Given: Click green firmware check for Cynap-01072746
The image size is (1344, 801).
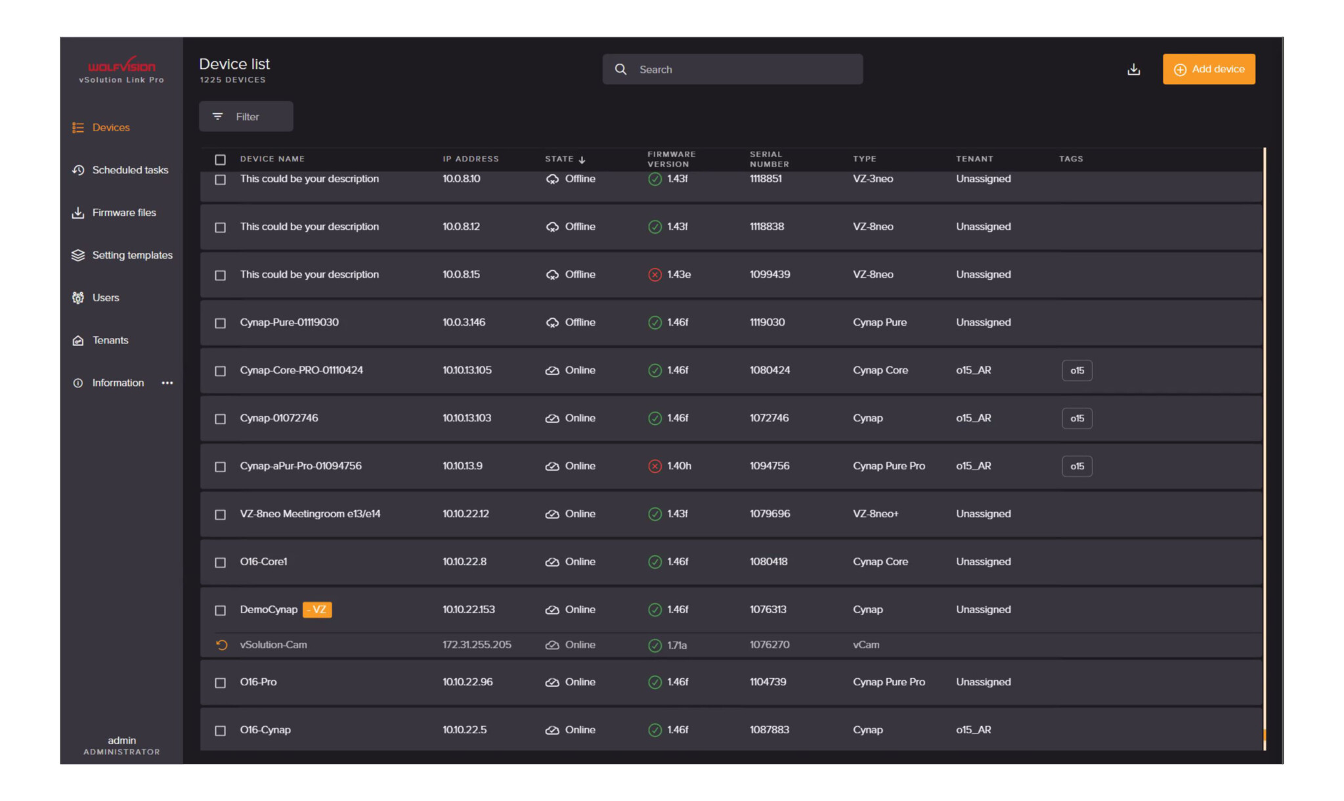Looking at the screenshot, I should point(655,418).
